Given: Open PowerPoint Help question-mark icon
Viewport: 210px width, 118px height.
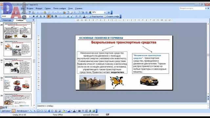Looking at the screenshot, I should coord(109,12).
